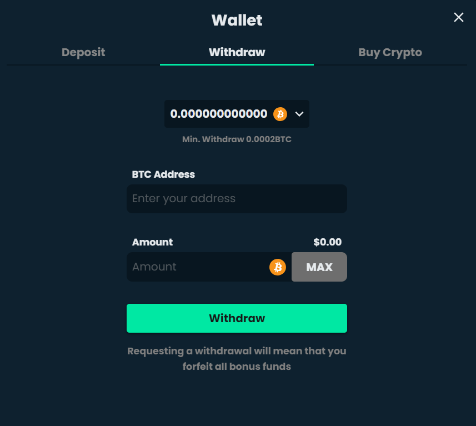Viewport: 476px width, 426px height.
Task: Click the forfeit bonus funds notice
Action: pyautogui.click(x=237, y=359)
